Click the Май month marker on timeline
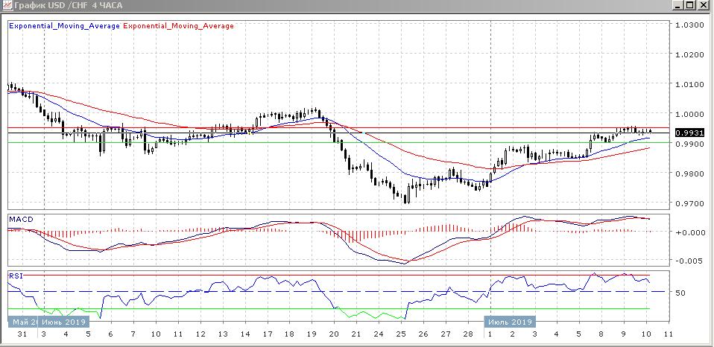 coord(22,322)
